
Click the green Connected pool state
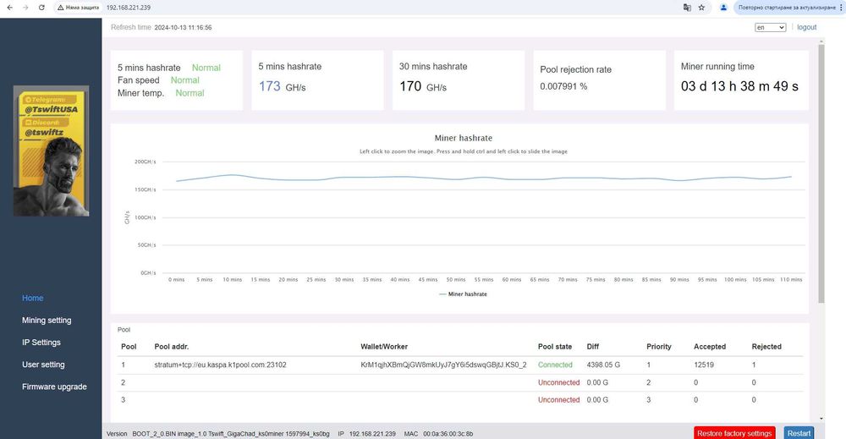555,365
